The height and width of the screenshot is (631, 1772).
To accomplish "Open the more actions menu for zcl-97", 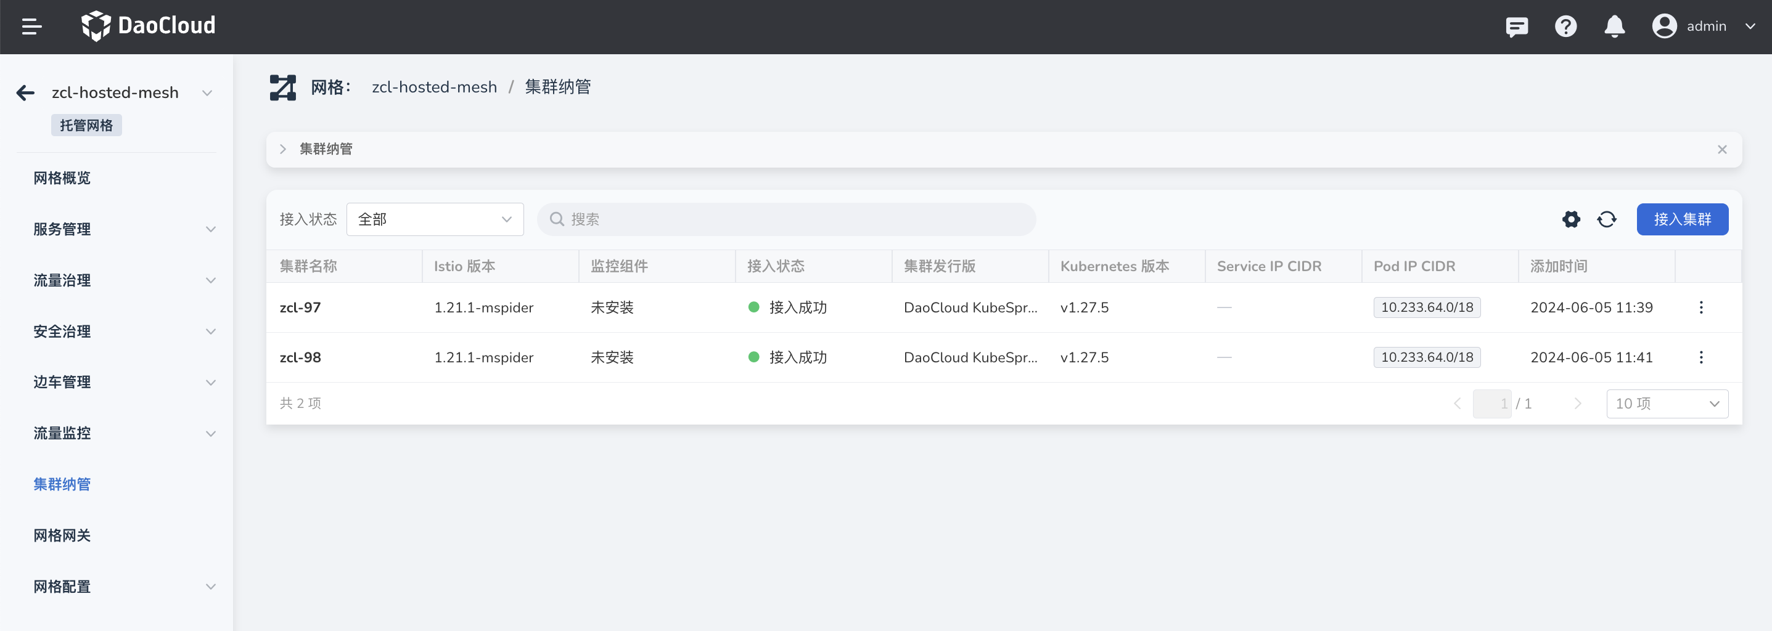I will 1700,307.
